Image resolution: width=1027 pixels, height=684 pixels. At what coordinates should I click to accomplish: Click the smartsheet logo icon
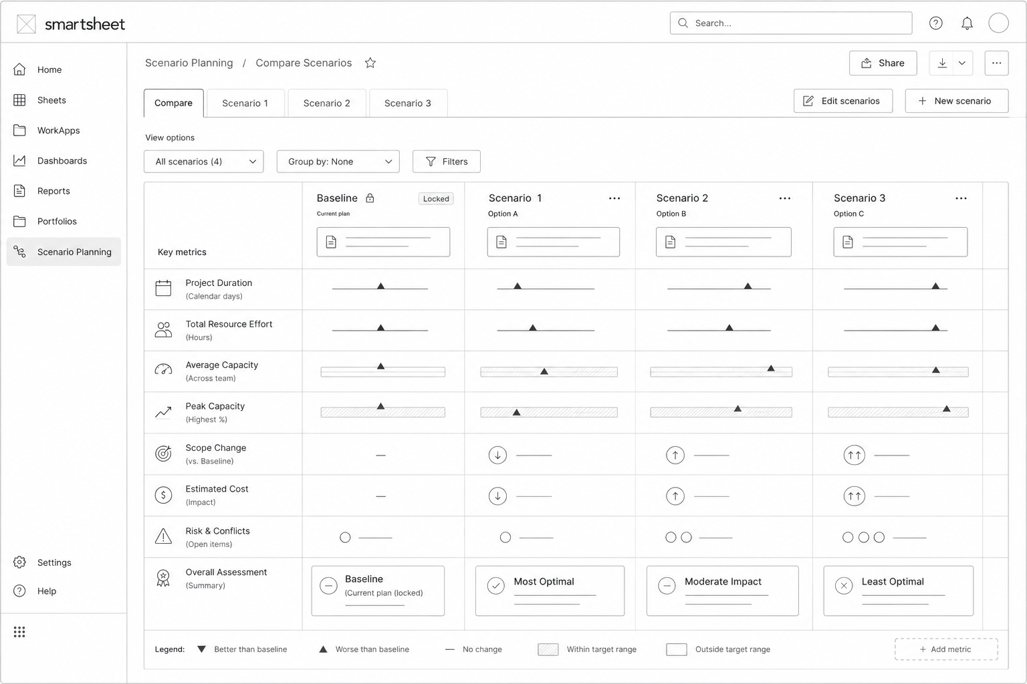click(26, 24)
